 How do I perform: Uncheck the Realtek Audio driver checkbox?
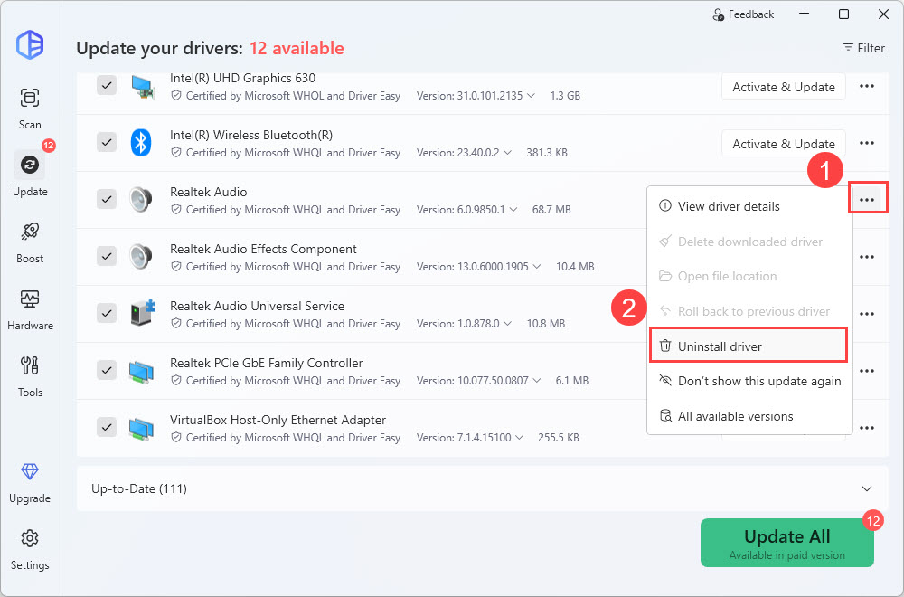[x=107, y=199]
